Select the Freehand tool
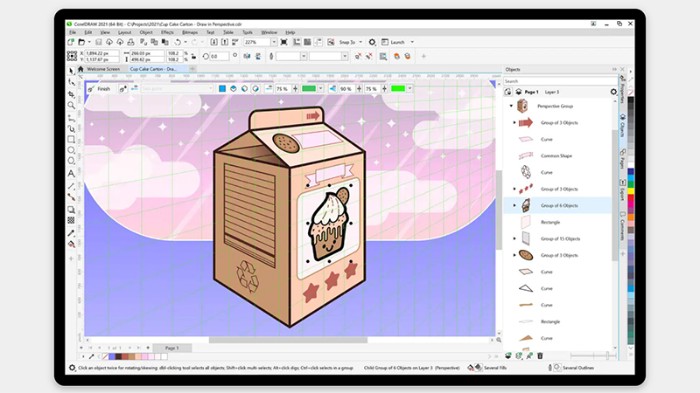This screenshot has height=393, width=700. pos(71,118)
